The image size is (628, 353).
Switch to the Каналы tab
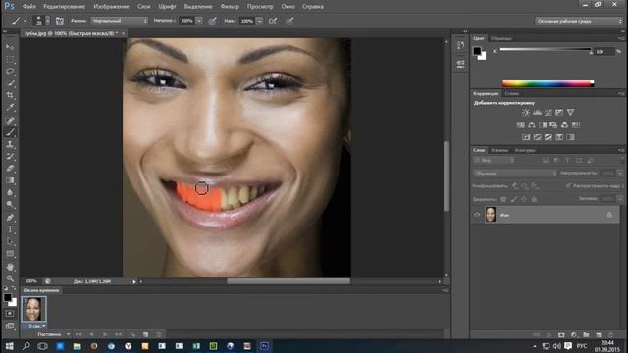tap(499, 150)
